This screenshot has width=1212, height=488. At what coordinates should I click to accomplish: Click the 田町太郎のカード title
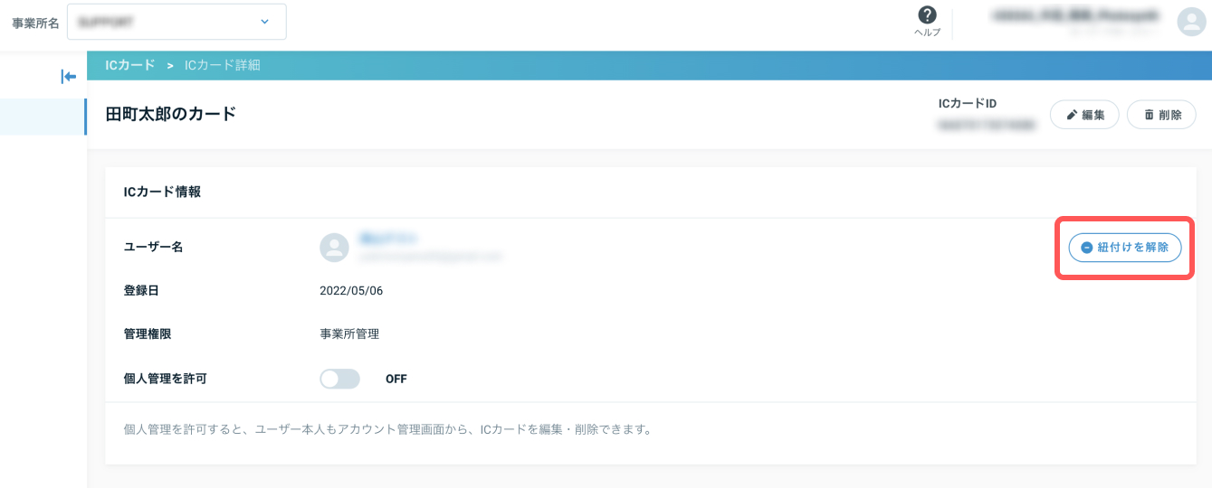(x=171, y=114)
